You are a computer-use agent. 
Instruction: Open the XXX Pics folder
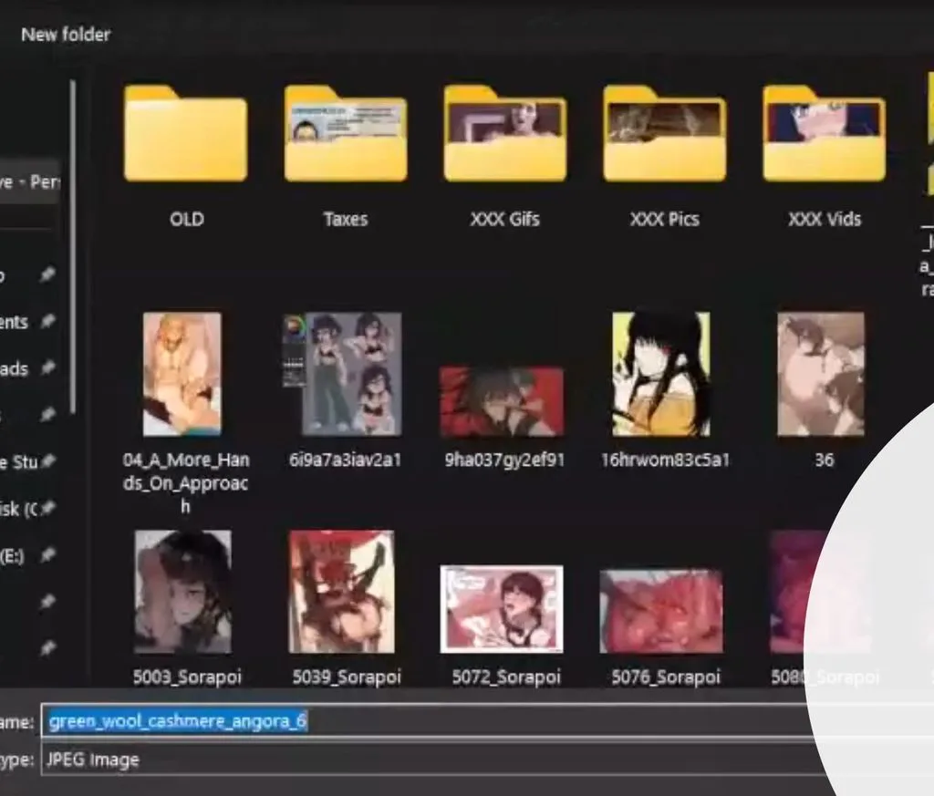pyautogui.click(x=664, y=156)
